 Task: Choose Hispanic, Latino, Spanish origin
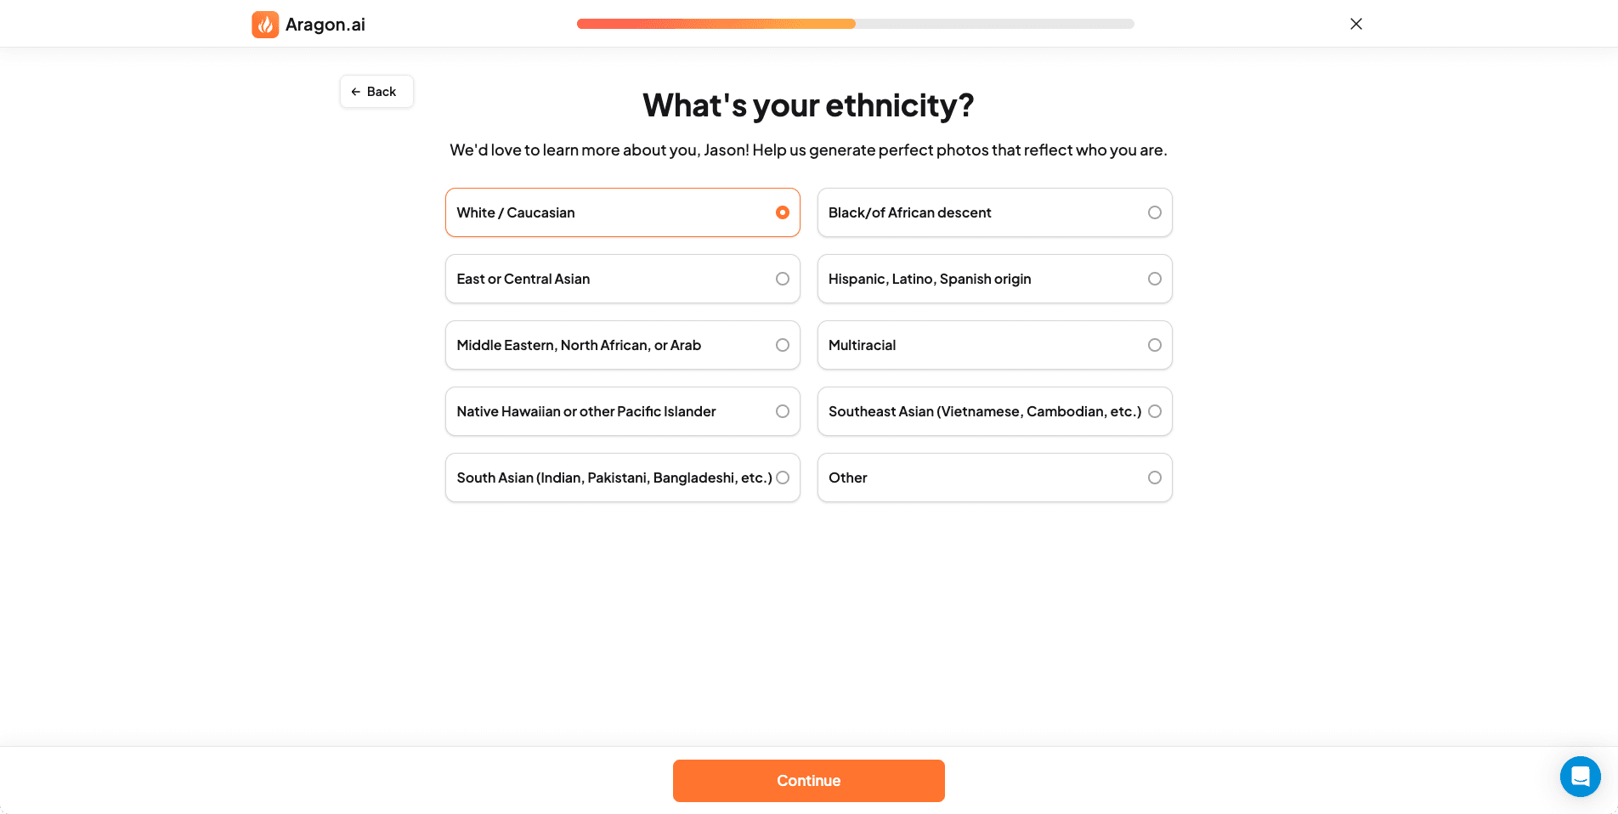[x=994, y=279]
